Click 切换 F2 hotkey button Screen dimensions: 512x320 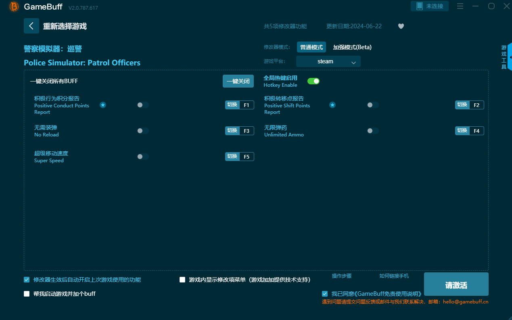point(470,105)
